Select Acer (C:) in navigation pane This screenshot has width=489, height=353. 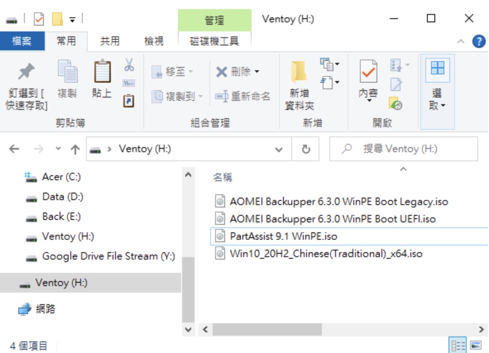[62, 177]
